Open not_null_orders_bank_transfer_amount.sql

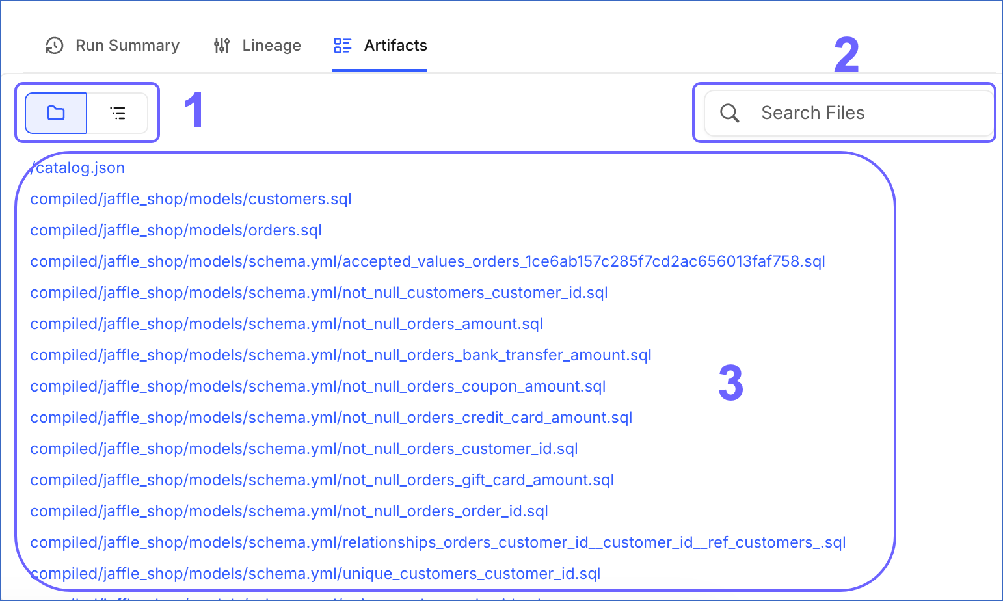pyautogui.click(x=341, y=355)
